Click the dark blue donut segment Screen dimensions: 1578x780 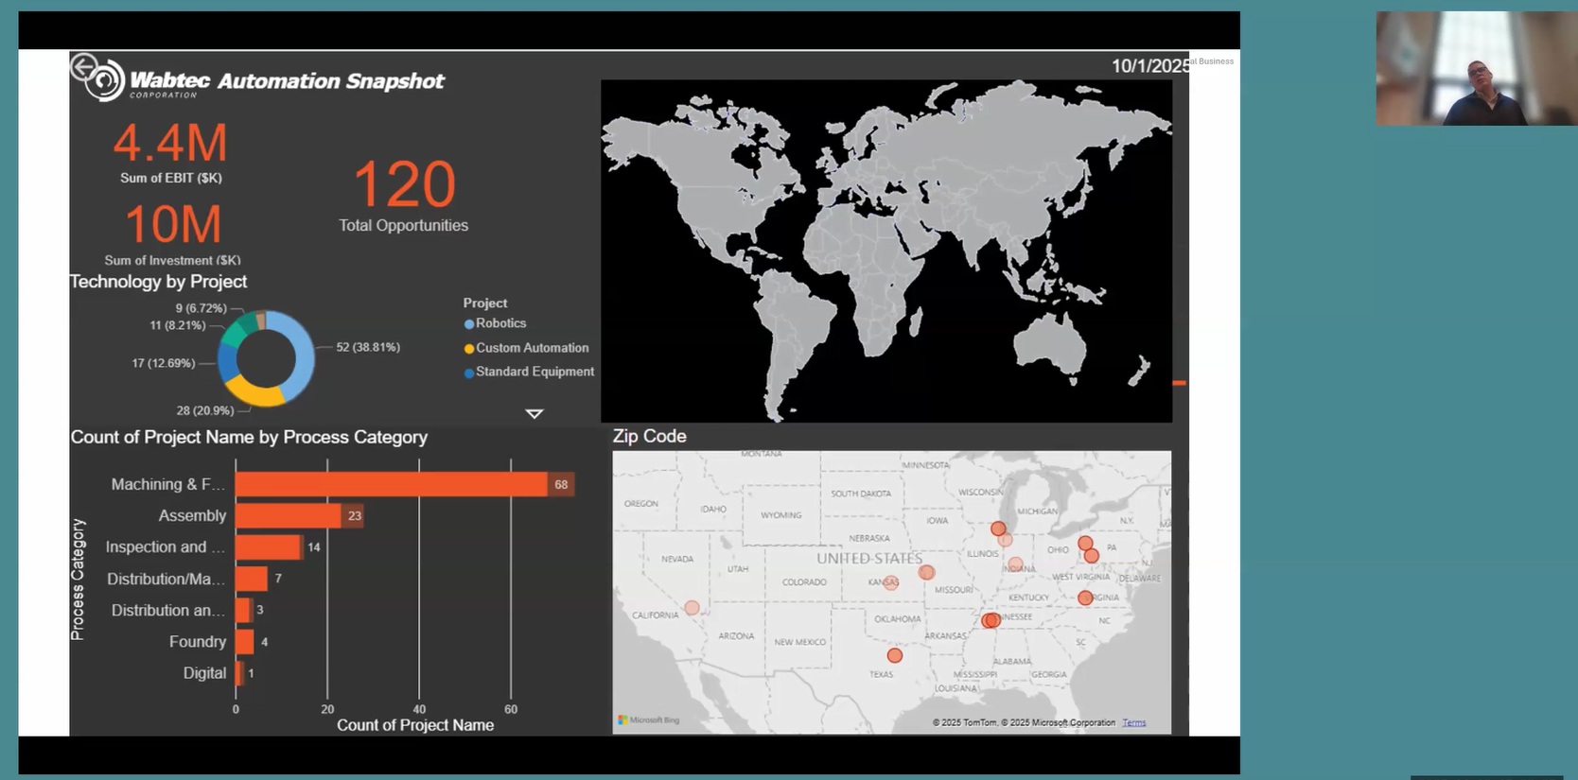click(x=226, y=361)
